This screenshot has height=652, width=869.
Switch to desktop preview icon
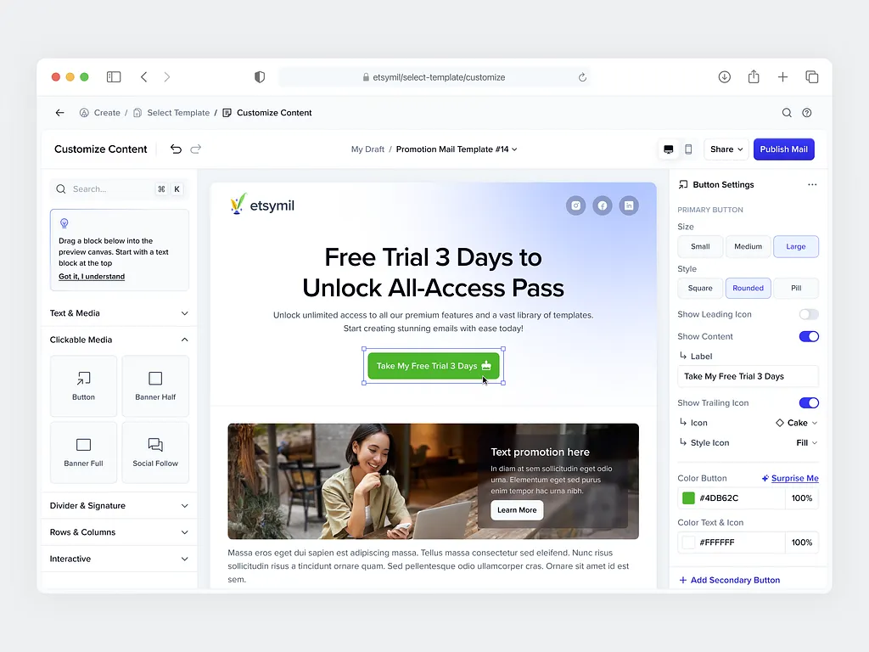pyautogui.click(x=669, y=149)
